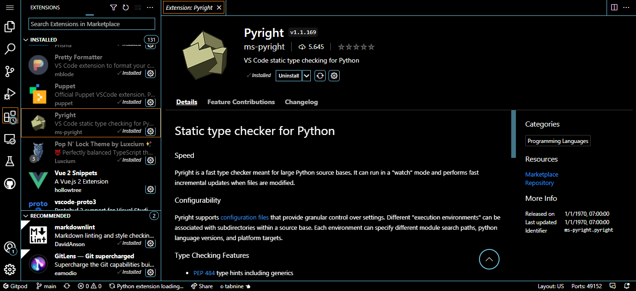Open the Testing flask view
The image size is (636, 291).
[x=10, y=161]
